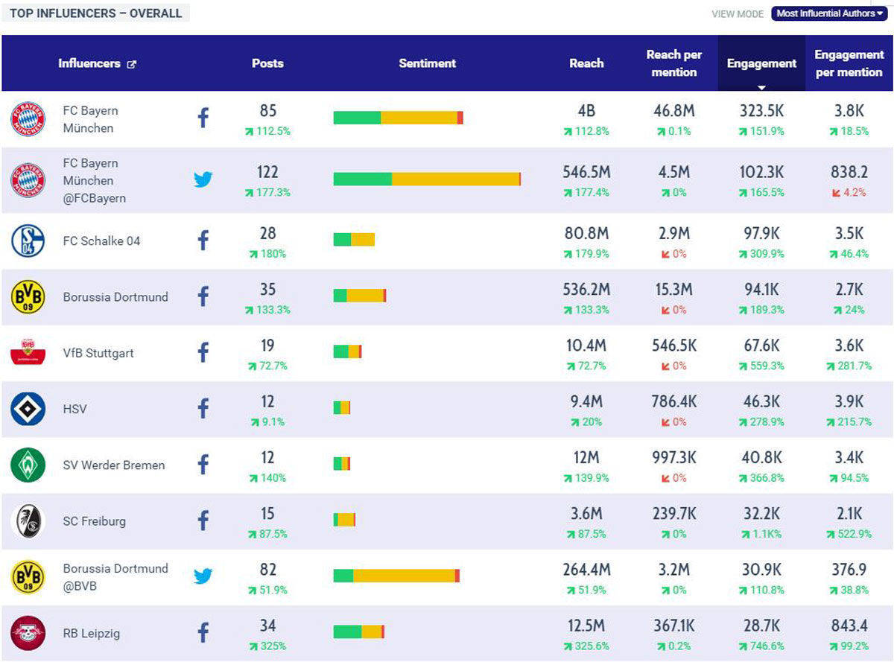Image resolution: width=894 pixels, height=662 pixels.
Task: Click the 325% posts change for RB Leipzig
Action: click(x=267, y=646)
